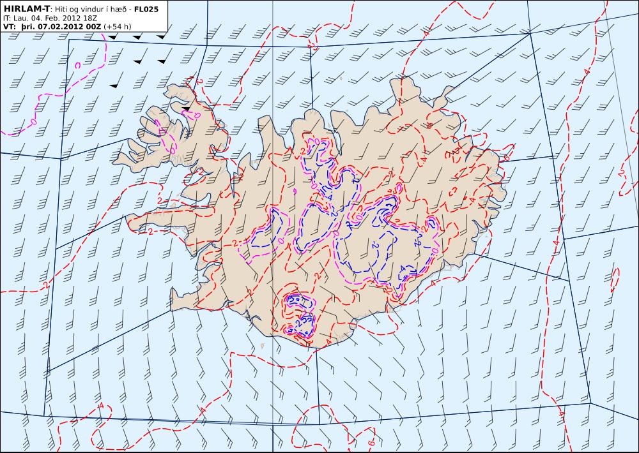Click the 'Hiti og vindur í hæð' caption

[90, 10]
